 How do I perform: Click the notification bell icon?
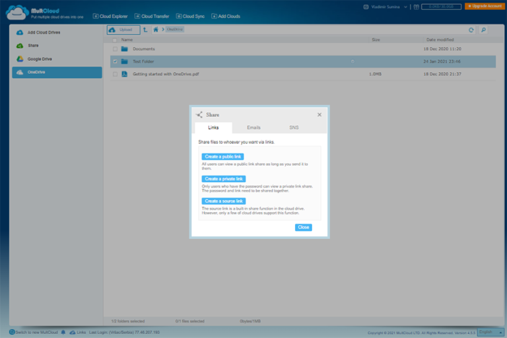[63, 332]
